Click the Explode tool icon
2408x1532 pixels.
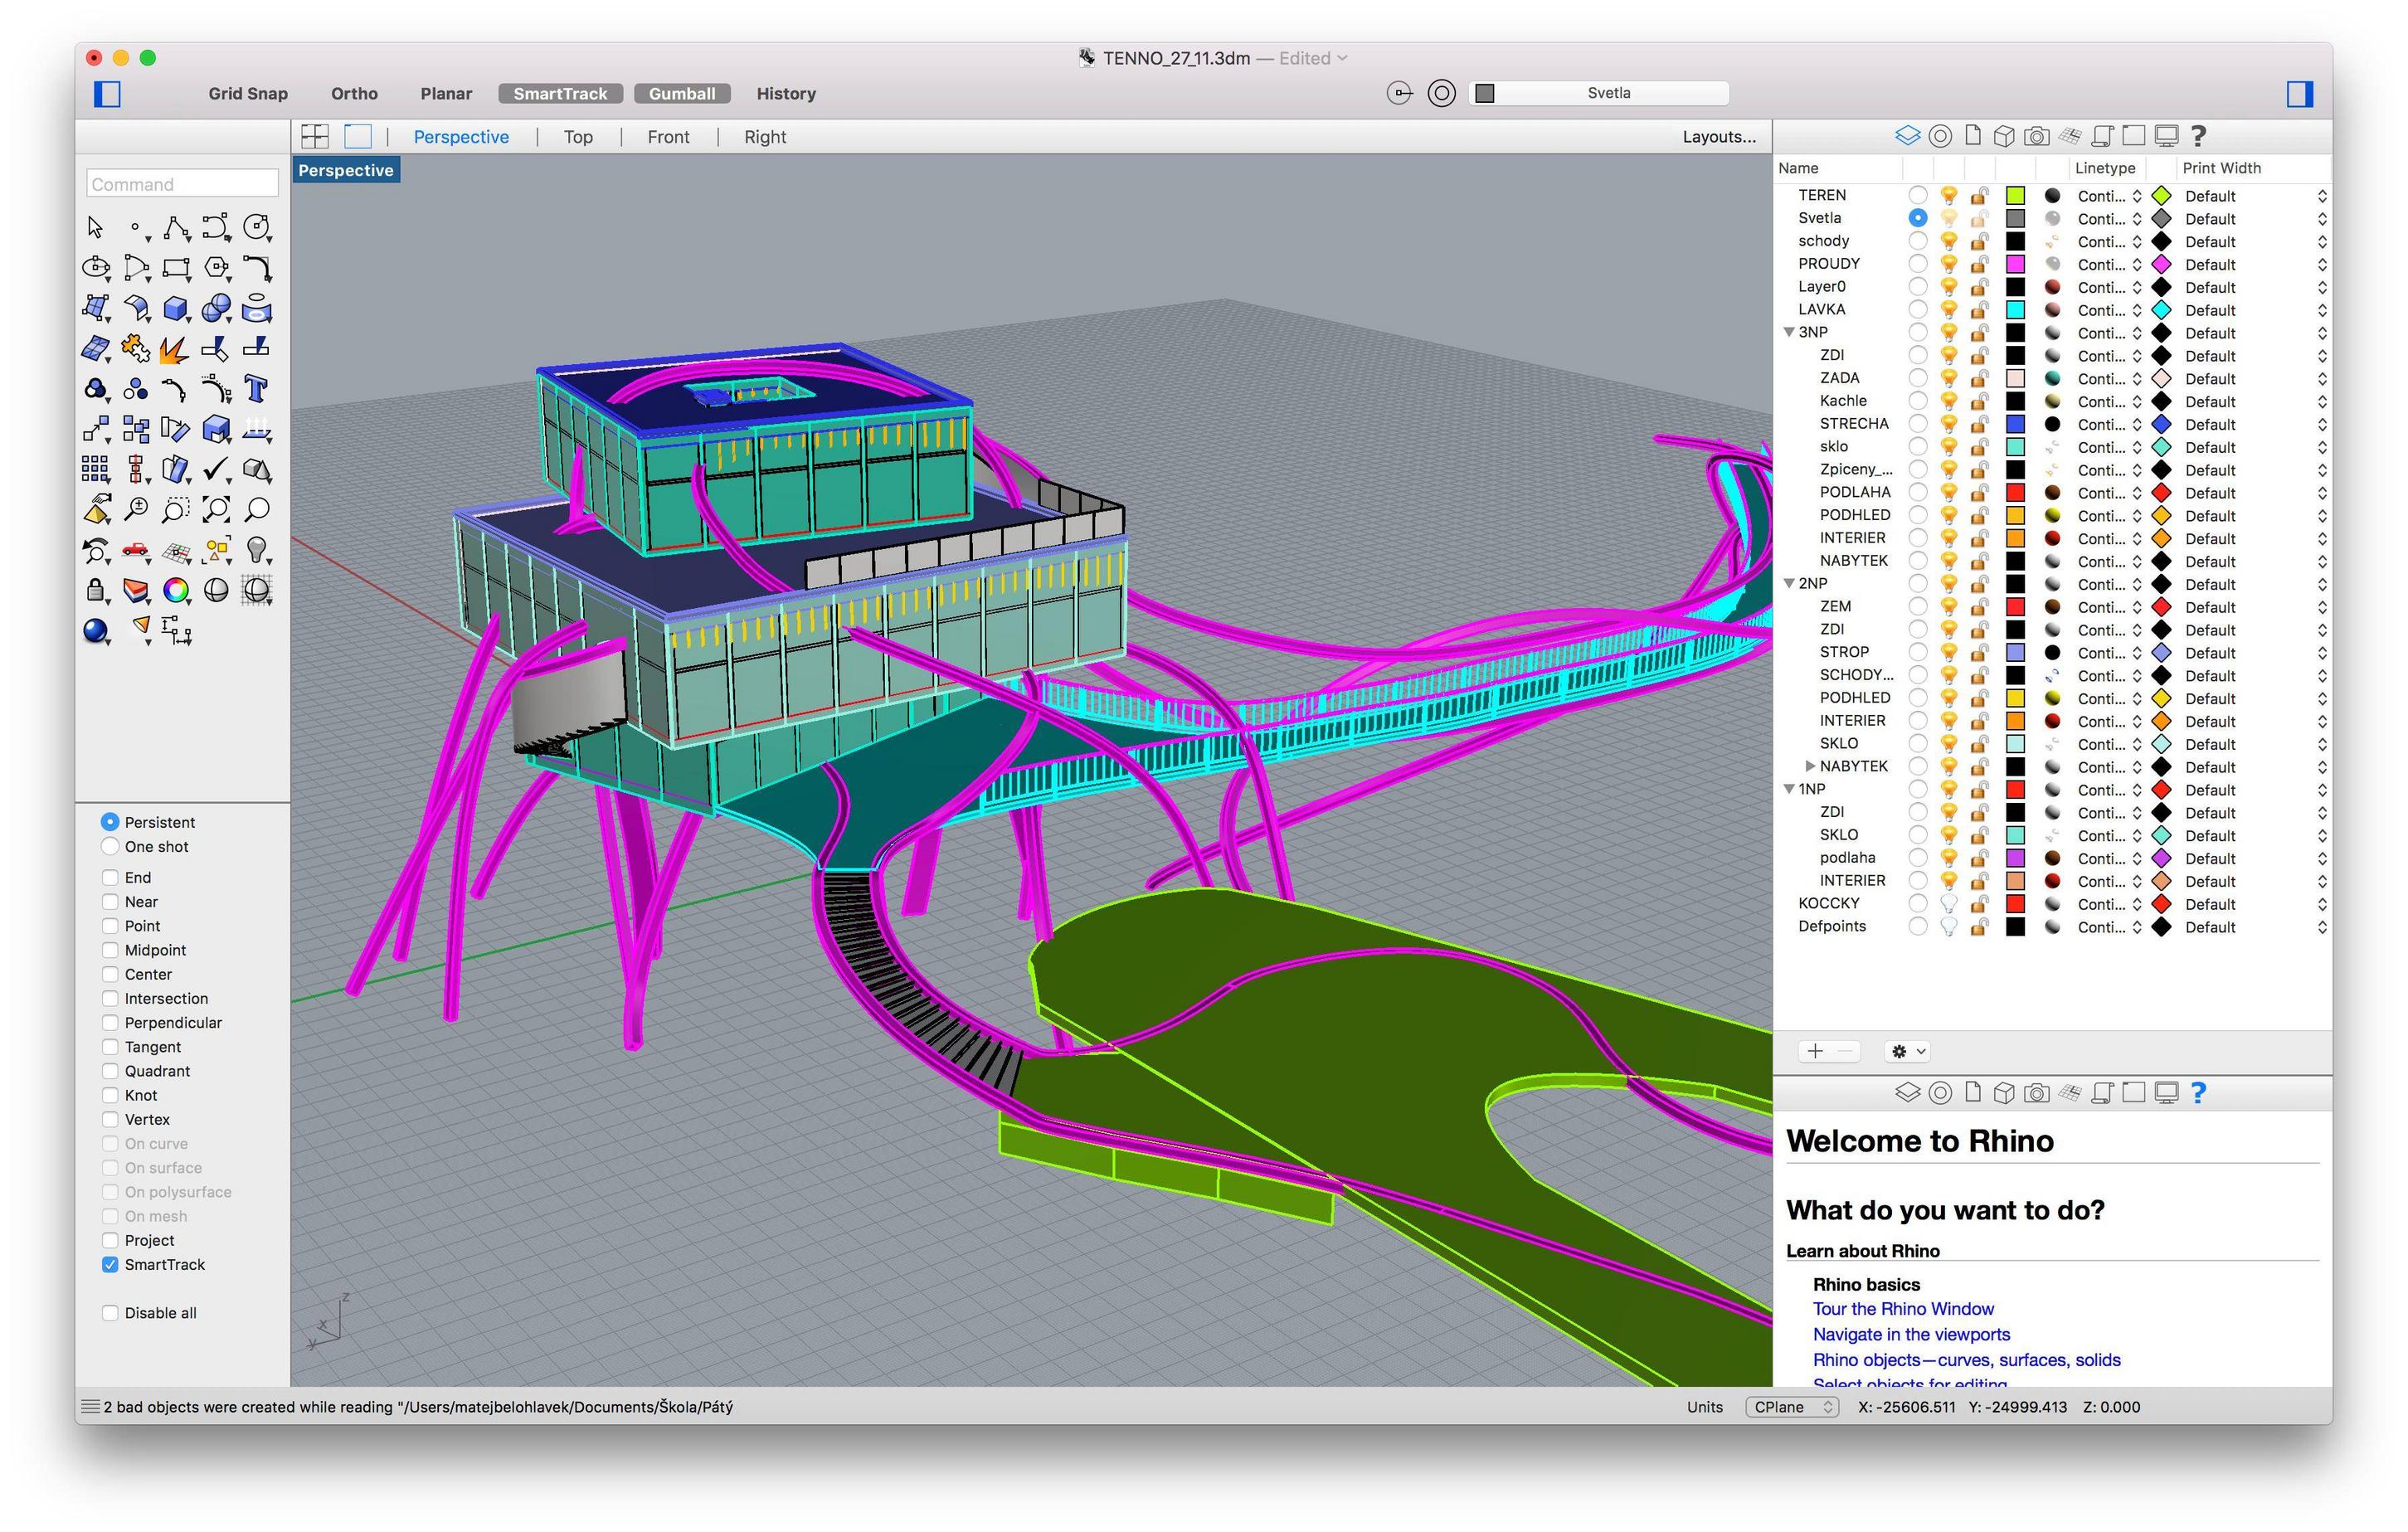point(176,349)
